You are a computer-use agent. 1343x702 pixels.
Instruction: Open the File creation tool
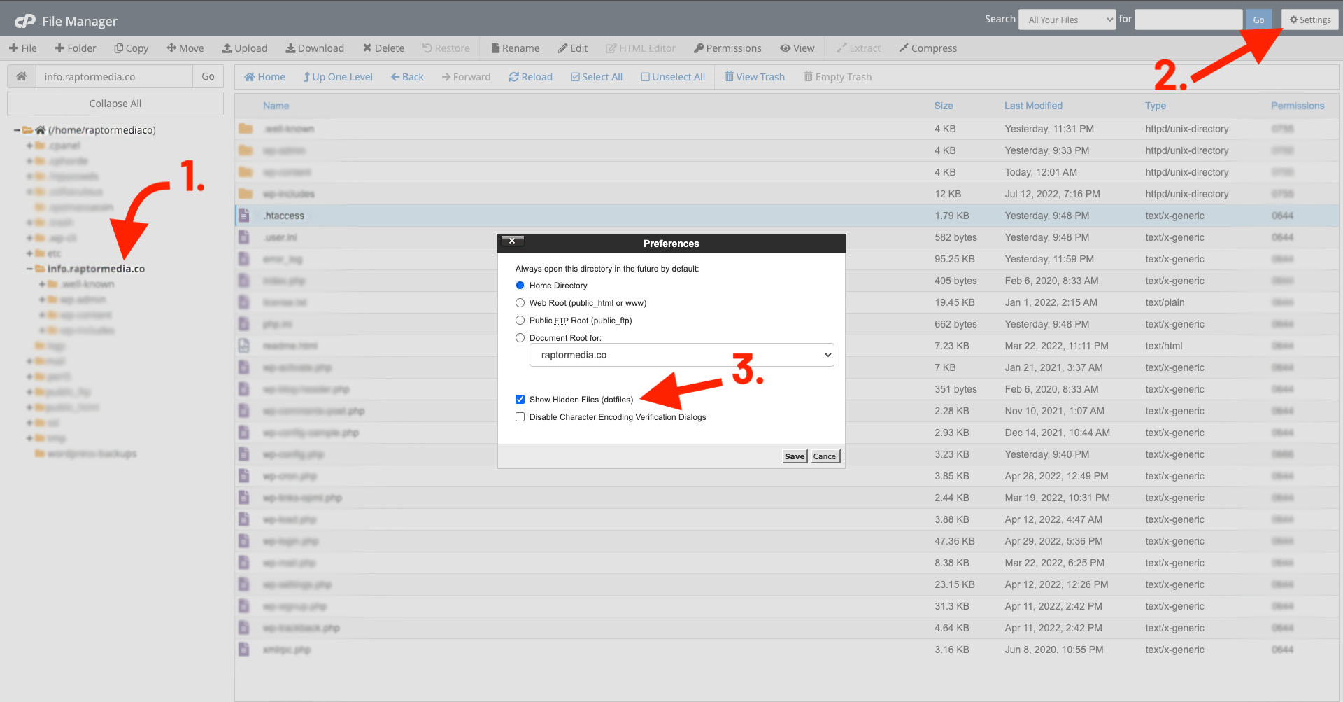(23, 48)
